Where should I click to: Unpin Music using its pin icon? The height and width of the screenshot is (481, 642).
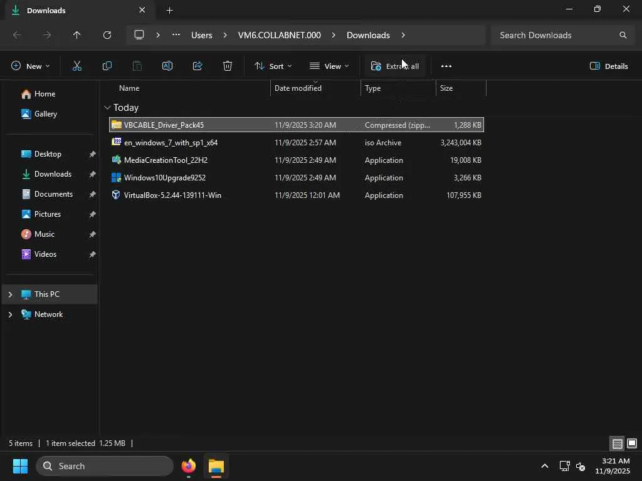tap(93, 234)
